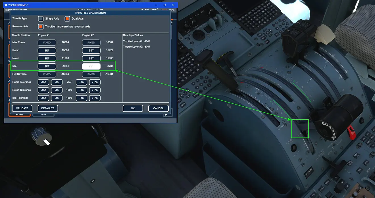Click the Raw Input Values heading
Screen dimensions: 375x198
[x=133, y=35]
